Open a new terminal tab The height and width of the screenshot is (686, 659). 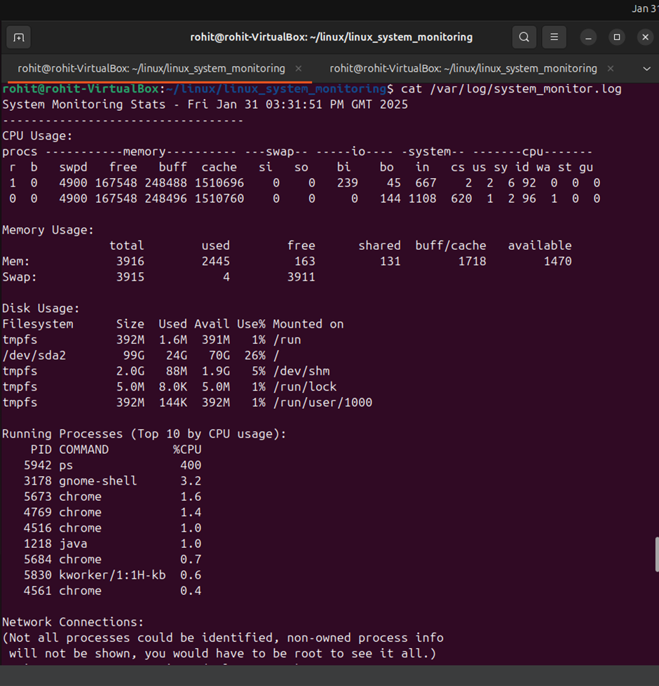tap(18, 37)
